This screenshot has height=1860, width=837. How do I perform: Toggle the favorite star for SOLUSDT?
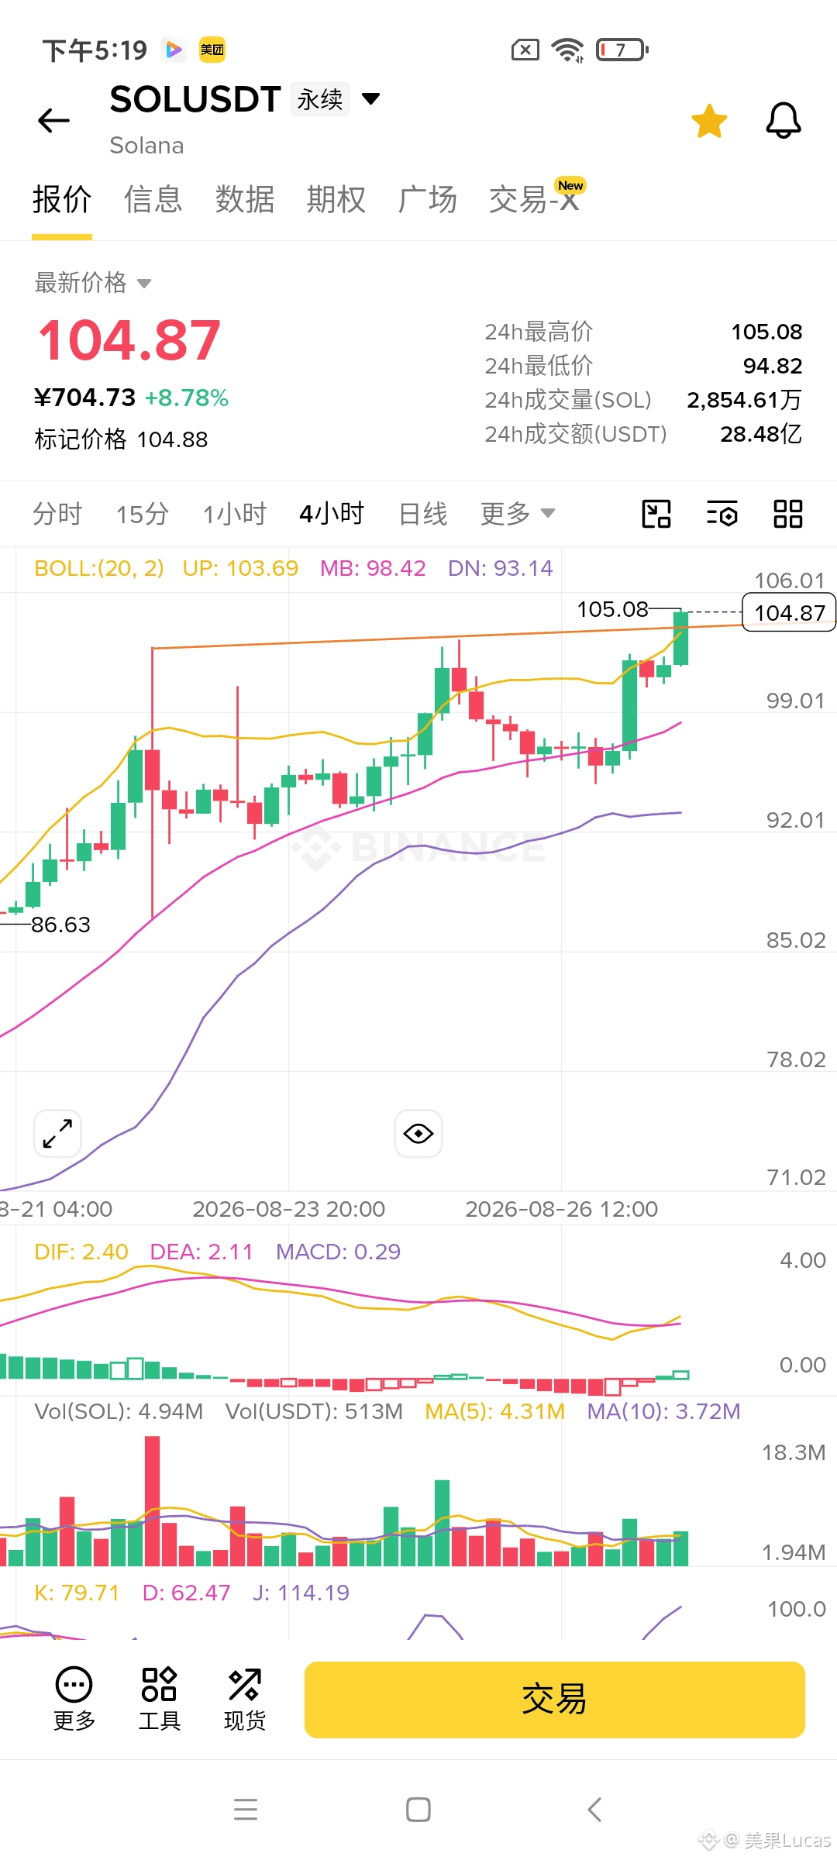[709, 121]
